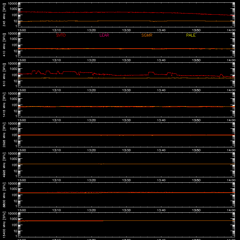240x240 pixels.
Task: Click 13:30 label below the 8800 MHz plot
Action: [126, 210]
